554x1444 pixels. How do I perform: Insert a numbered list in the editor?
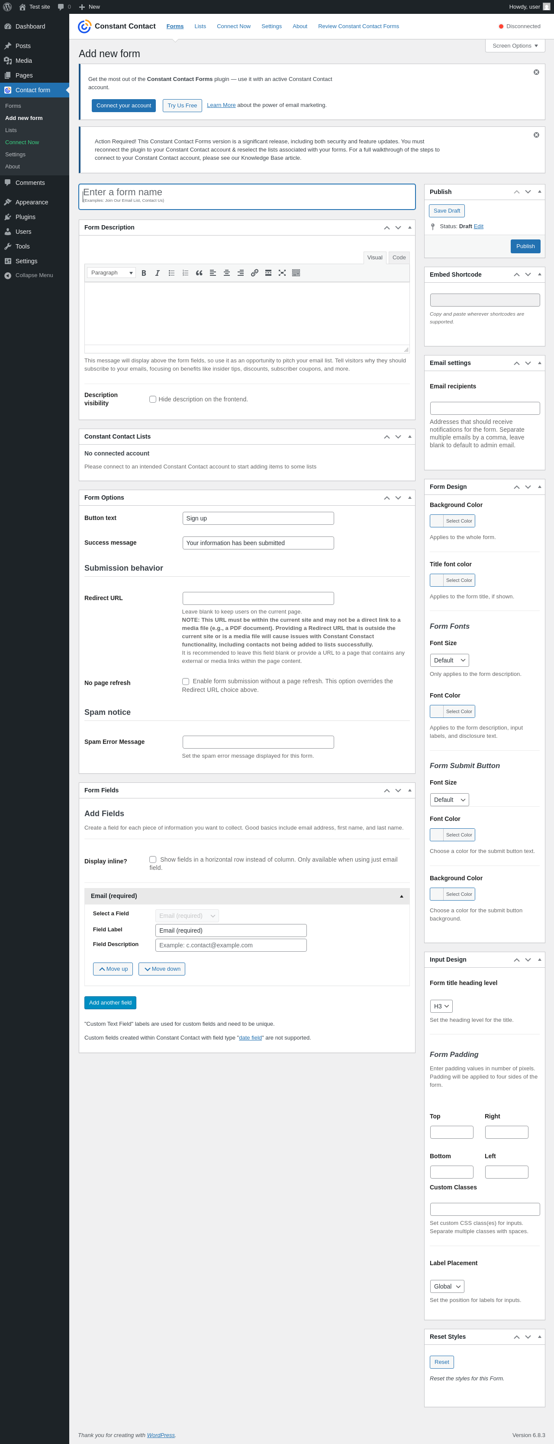click(185, 273)
